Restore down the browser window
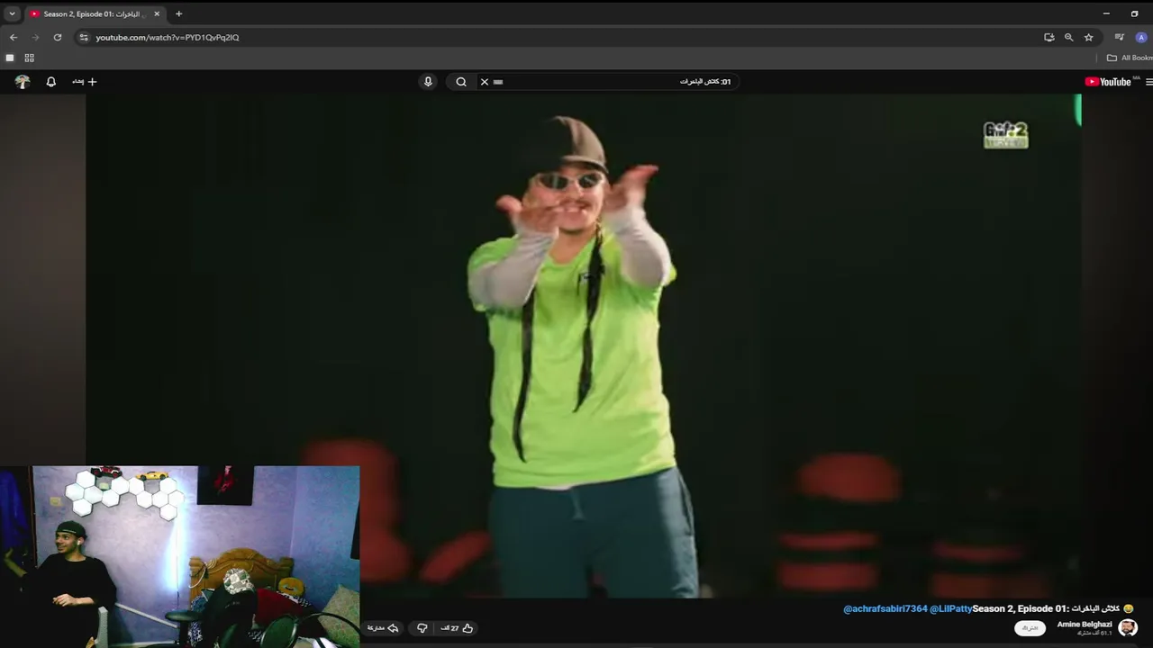The height and width of the screenshot is (648, 1153). click(1134, 13)
